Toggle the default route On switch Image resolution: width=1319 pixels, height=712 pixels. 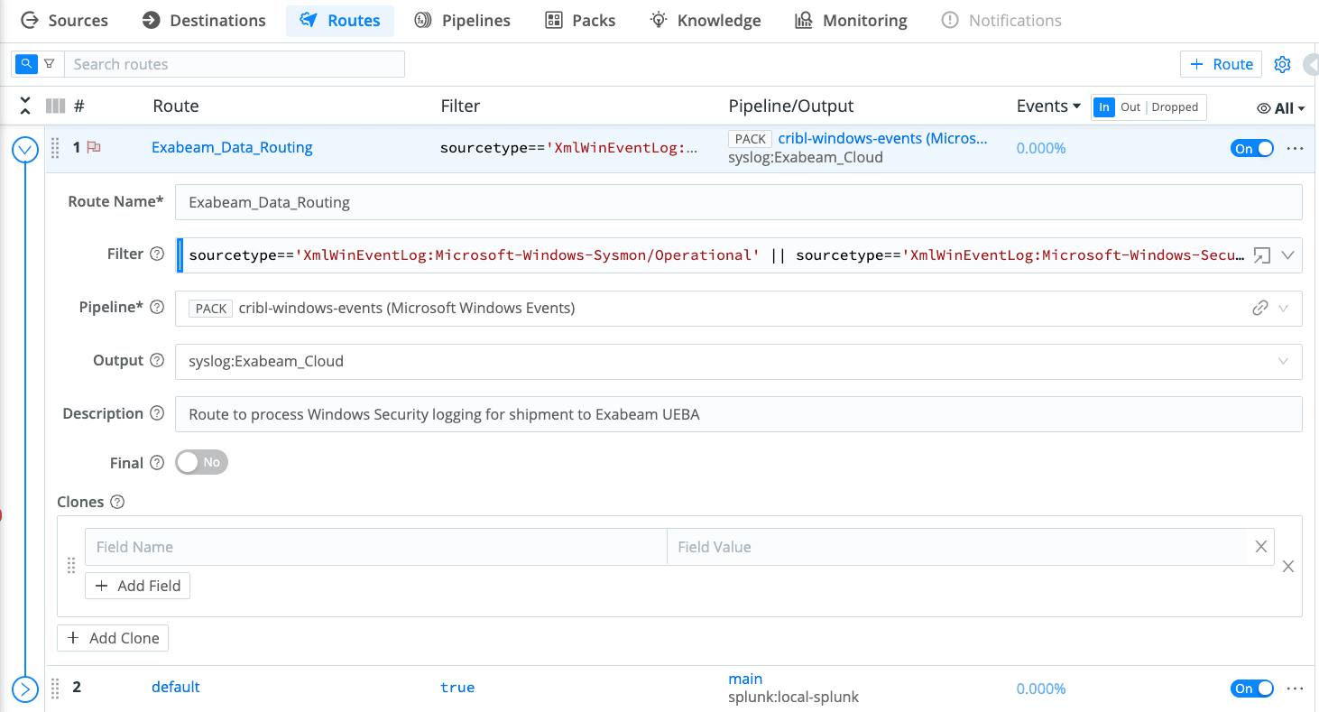tap(1251, 689)
